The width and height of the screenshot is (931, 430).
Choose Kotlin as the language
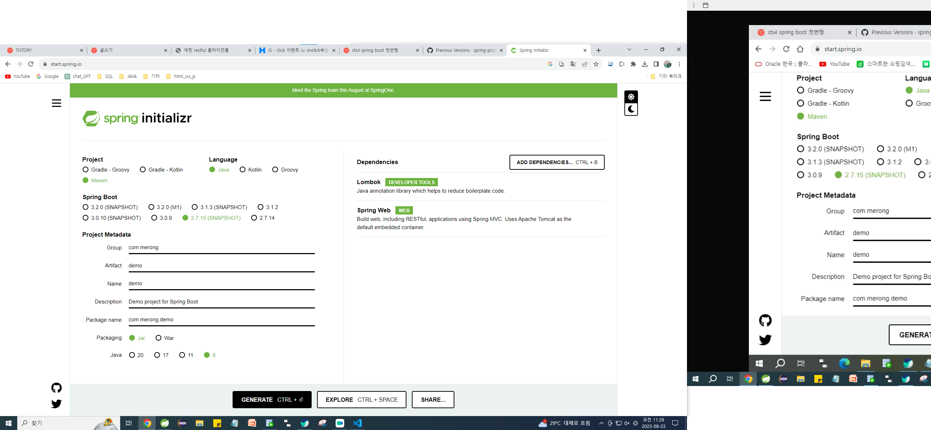(x=243, y=170)
